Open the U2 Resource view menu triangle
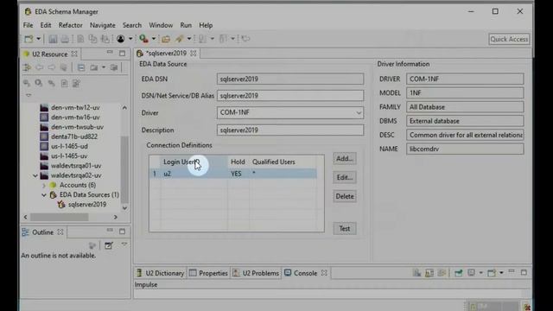The image size is (553, 311). pos(29,95)
